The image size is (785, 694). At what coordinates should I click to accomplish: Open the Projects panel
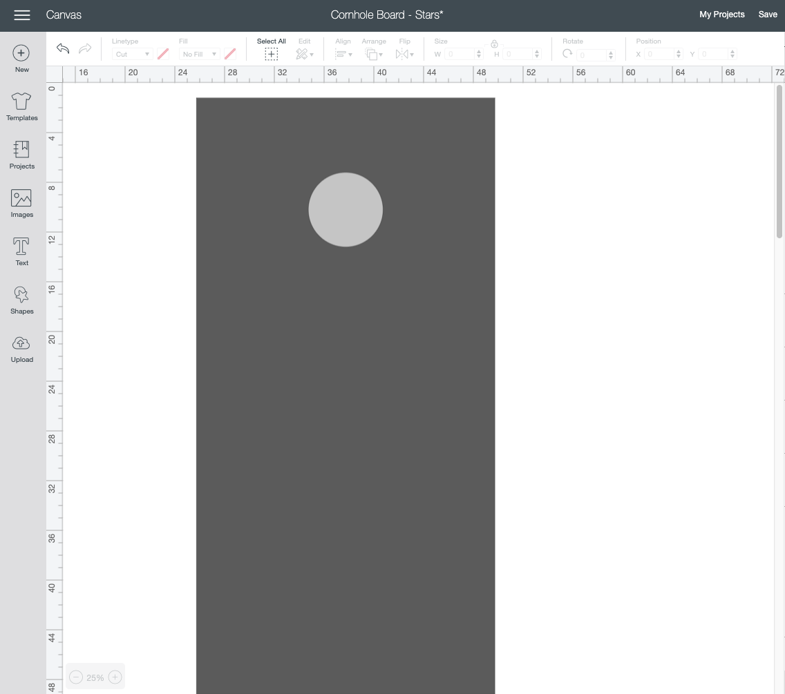pos(21,155)
